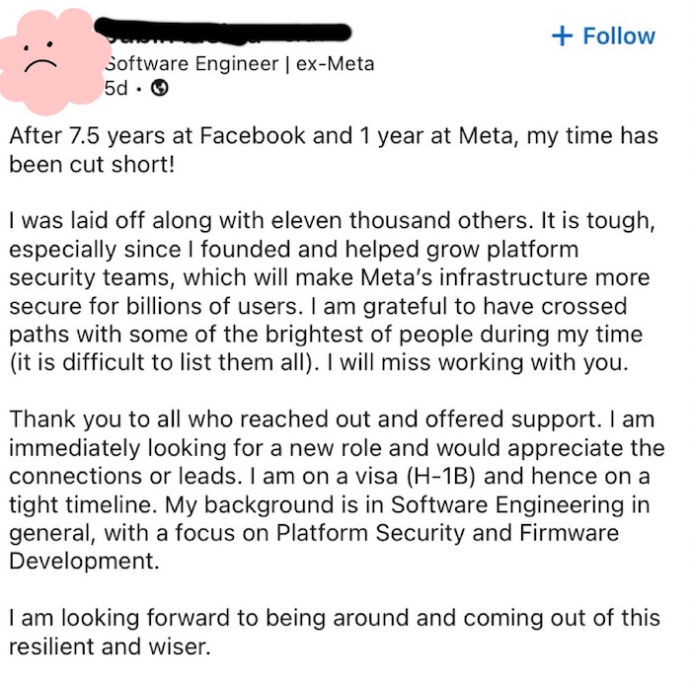This screenshot has width=691, height=683.
Task: Click the (H-1B) visa text
Action: (x=439, y=477)
